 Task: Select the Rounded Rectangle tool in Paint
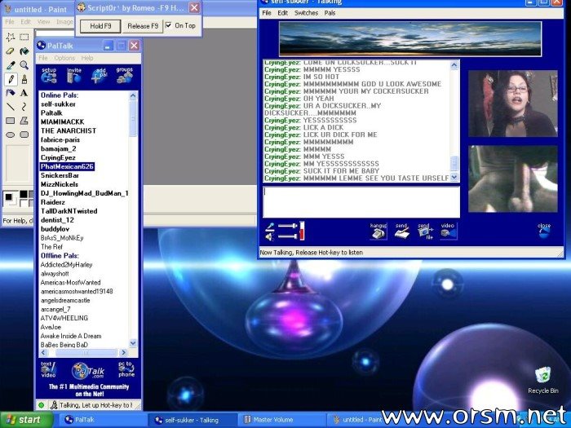click(24, 135)
